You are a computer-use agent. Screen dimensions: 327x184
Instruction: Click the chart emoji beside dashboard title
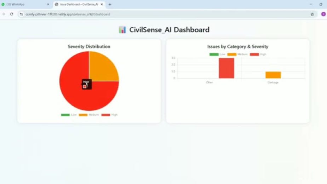tap(122, 30)
